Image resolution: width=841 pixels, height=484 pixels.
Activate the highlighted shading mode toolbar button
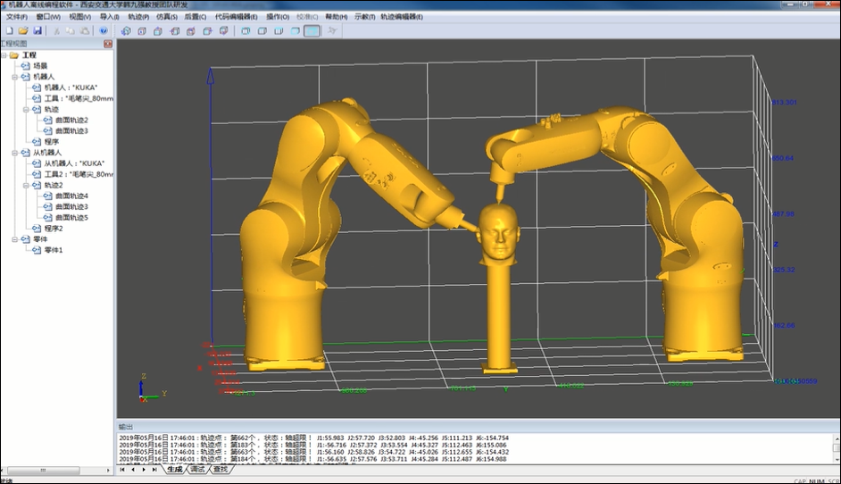click(312, 30)
